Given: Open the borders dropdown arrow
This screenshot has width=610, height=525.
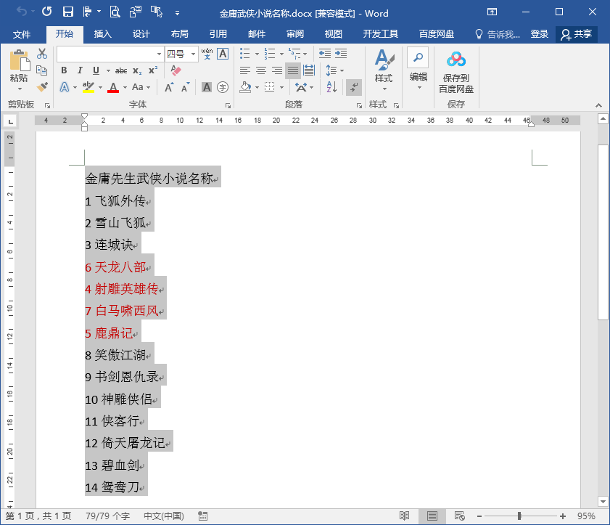Looking at the screenshot, I should coord(281,87).
